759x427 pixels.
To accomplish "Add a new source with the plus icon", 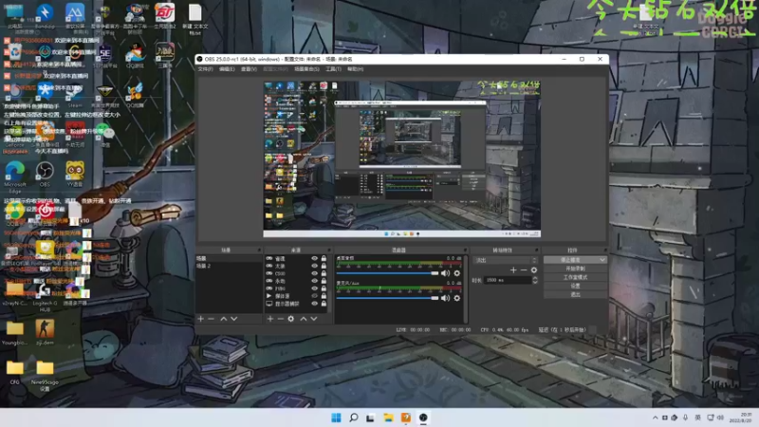I will point(270,319).
